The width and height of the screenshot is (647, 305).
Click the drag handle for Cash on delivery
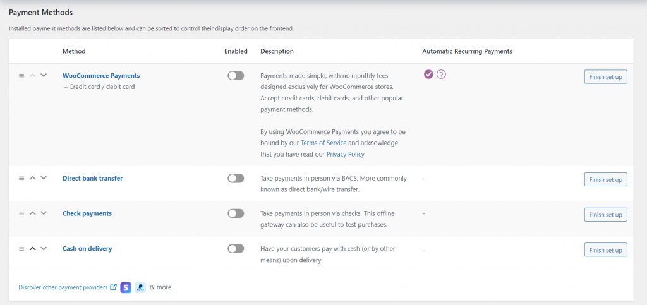(x=21, y=249)
